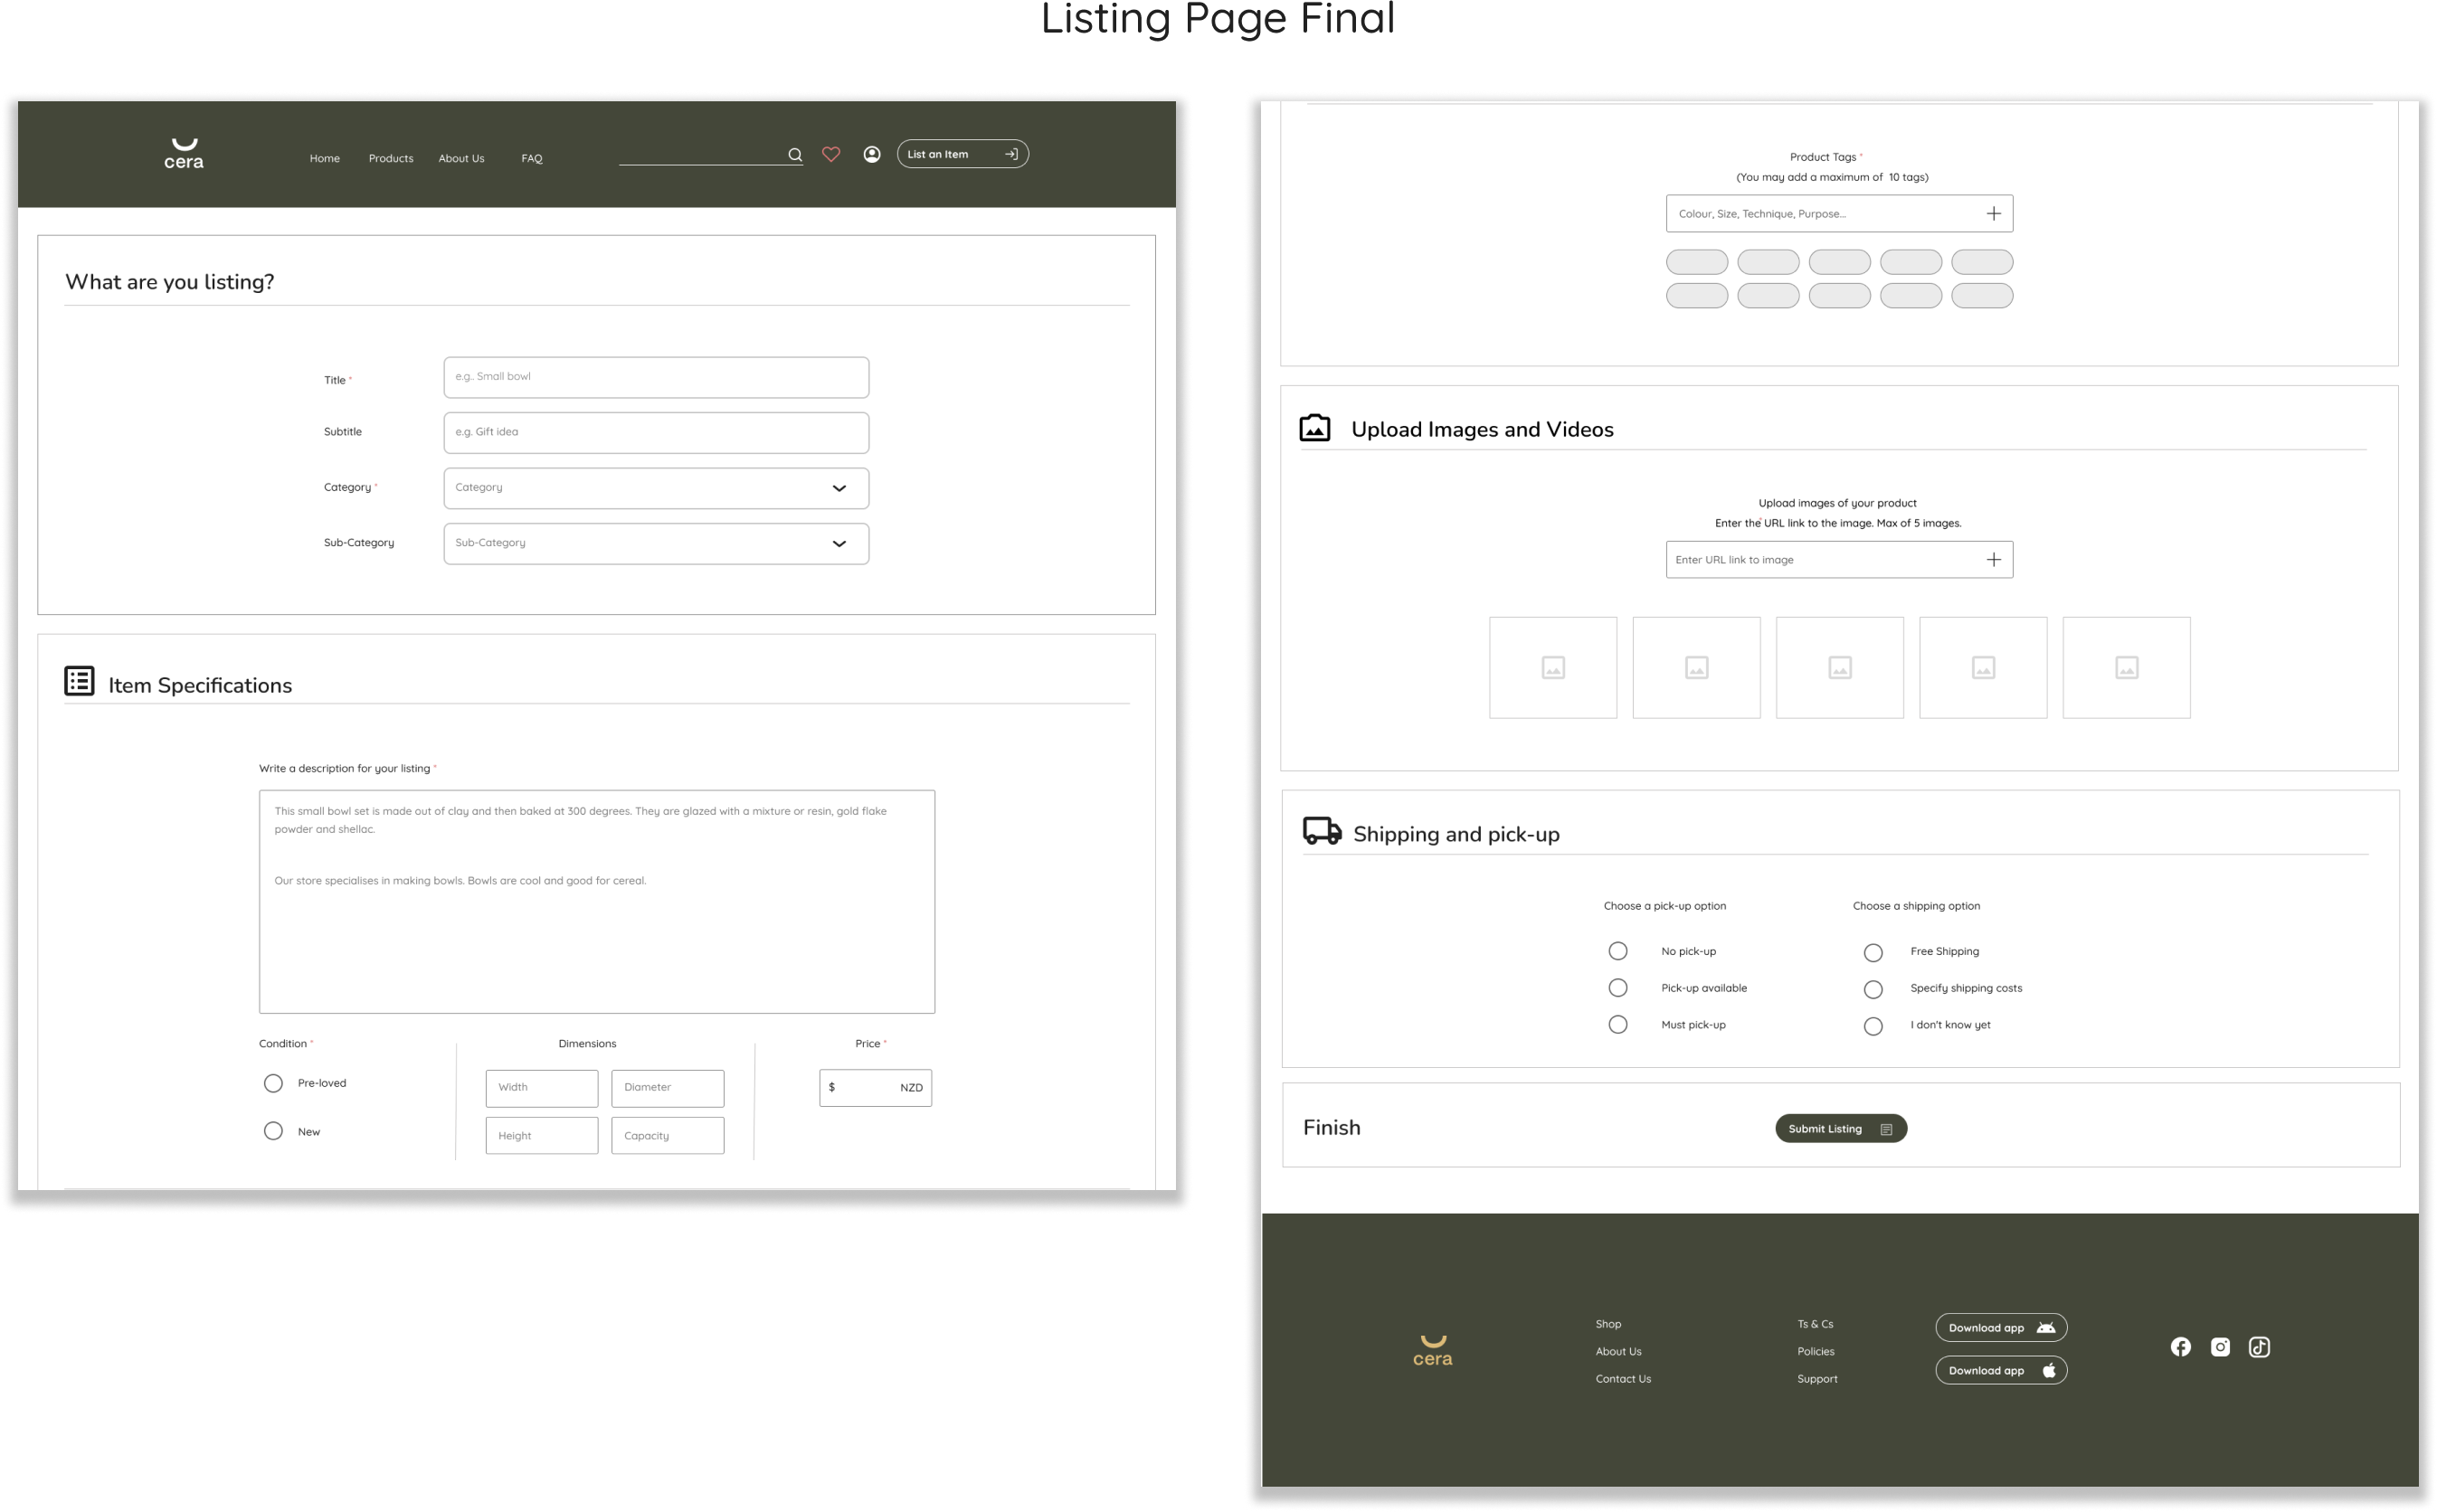This screenshot has height=1512, width=2437.
Task: Open favorites via the heart icon
Action: (831, 154)
